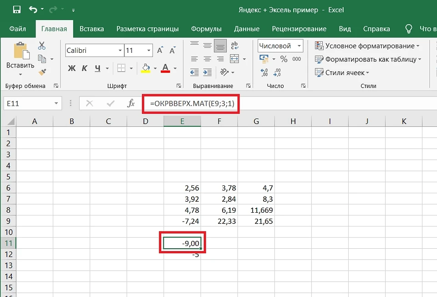Switch to the Рецензирование ribbon tab
This screenshot has width=437, height=297.
tap(299, 28)
